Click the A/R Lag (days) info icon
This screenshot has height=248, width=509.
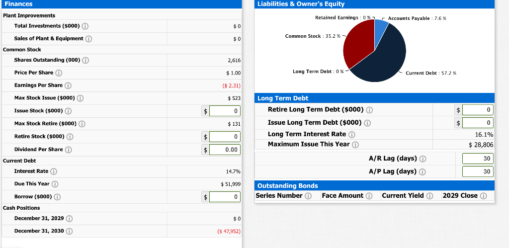click(x=423, y=159)
